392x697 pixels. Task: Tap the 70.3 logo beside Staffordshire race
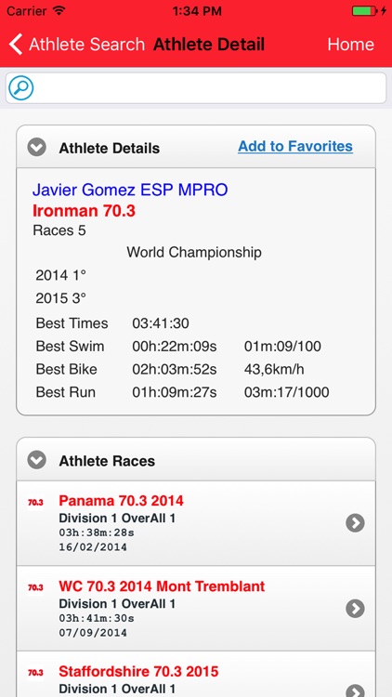click(x=35, y=673)
